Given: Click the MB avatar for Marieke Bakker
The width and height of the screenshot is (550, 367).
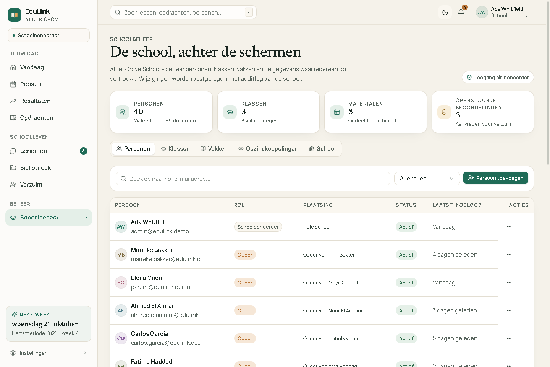Looking at the screenshot, I should coord(121,255).
